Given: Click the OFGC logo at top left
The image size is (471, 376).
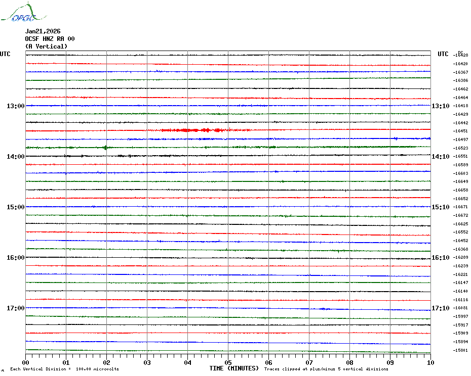Looking at the screenshot, I should click(x=23, y=12).
